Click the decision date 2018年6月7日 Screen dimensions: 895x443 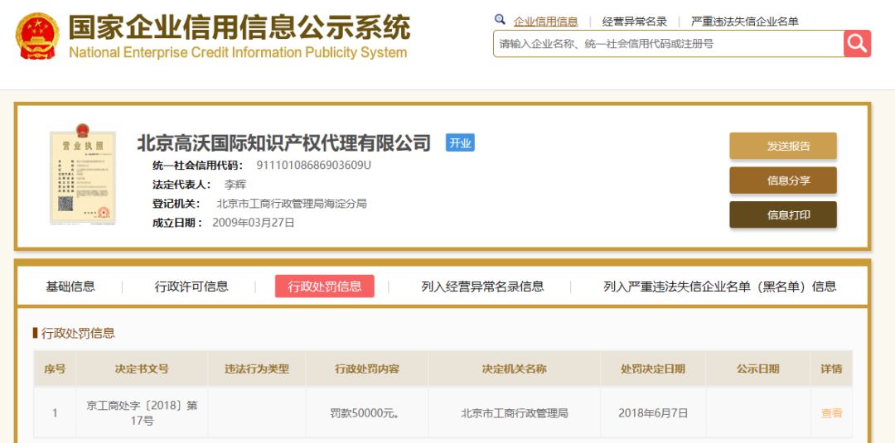[653, 413]
